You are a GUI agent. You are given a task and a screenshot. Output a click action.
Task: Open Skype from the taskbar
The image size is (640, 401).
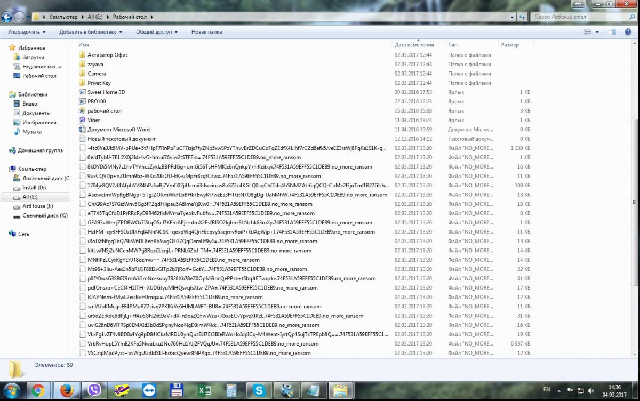pos(260,390)
